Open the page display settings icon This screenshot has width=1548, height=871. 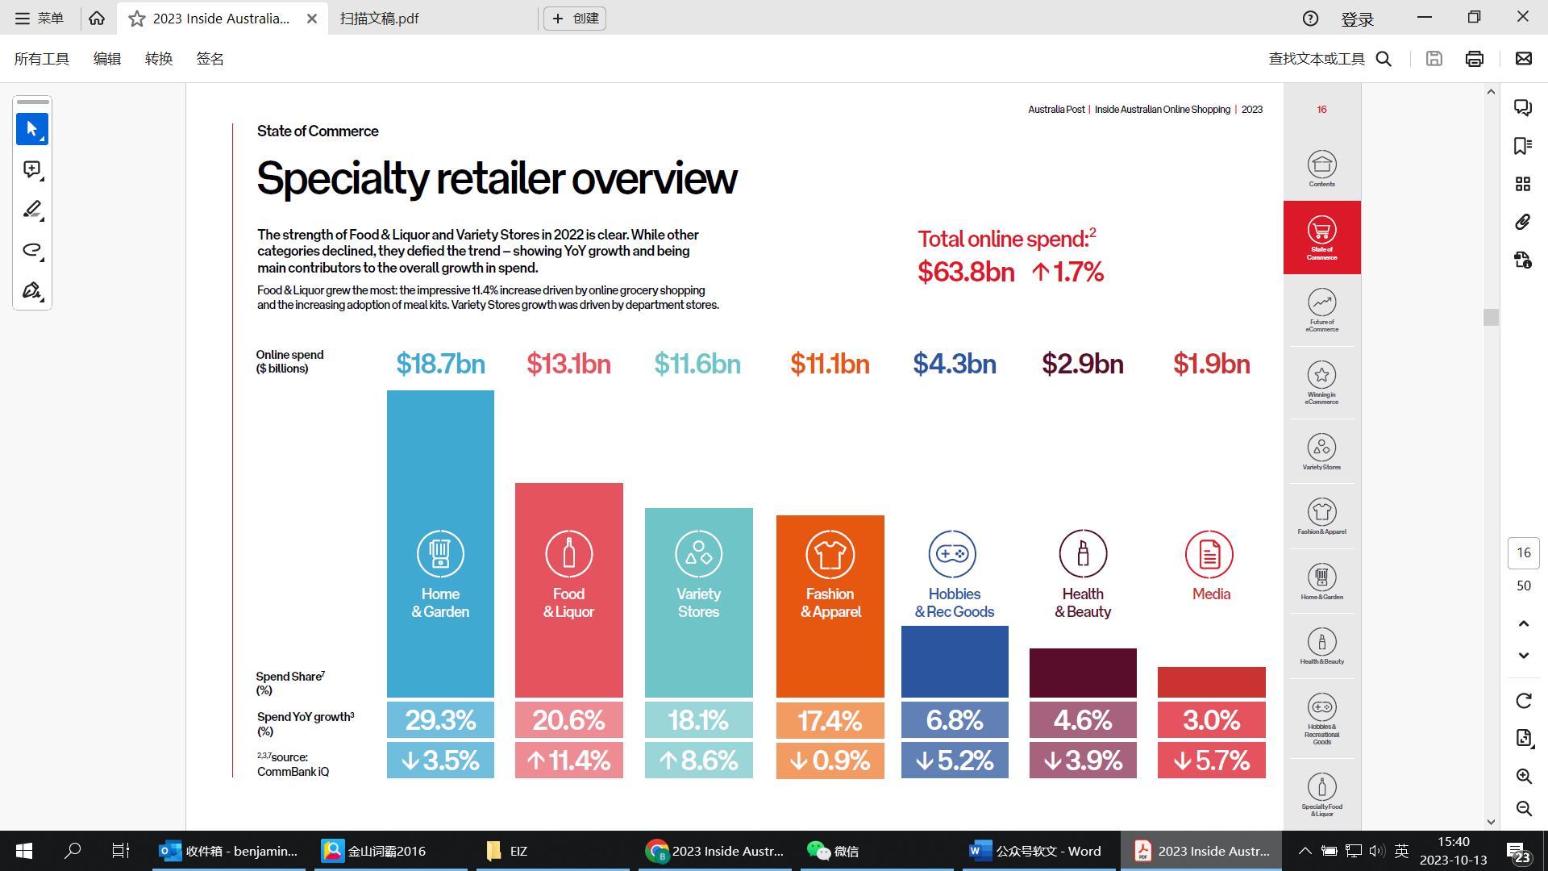point(1524,738)
